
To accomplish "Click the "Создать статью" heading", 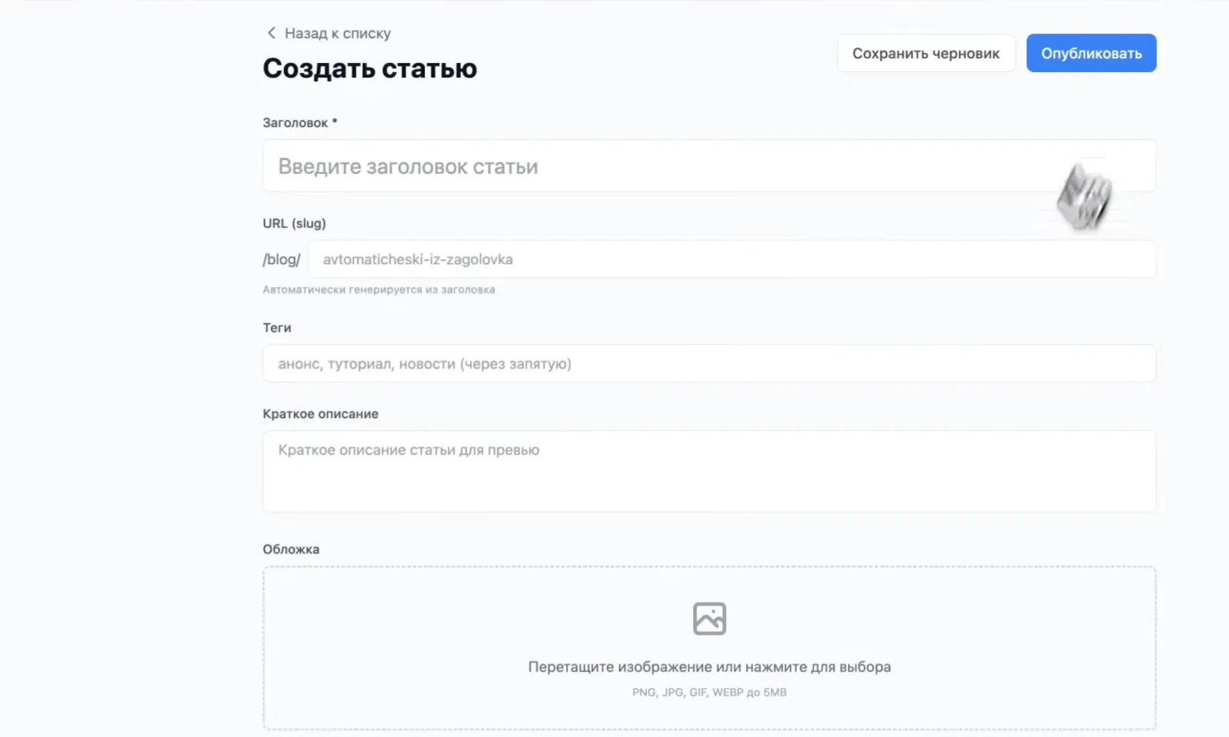I will point(369,68).
